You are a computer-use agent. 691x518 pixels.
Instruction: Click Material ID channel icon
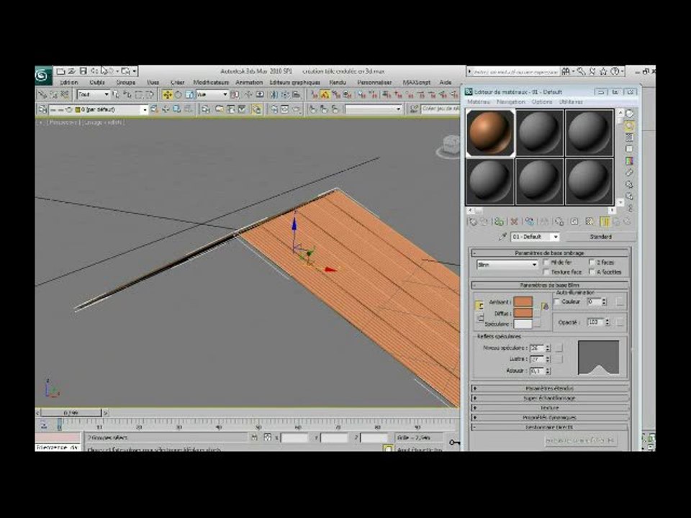(574, 222)
